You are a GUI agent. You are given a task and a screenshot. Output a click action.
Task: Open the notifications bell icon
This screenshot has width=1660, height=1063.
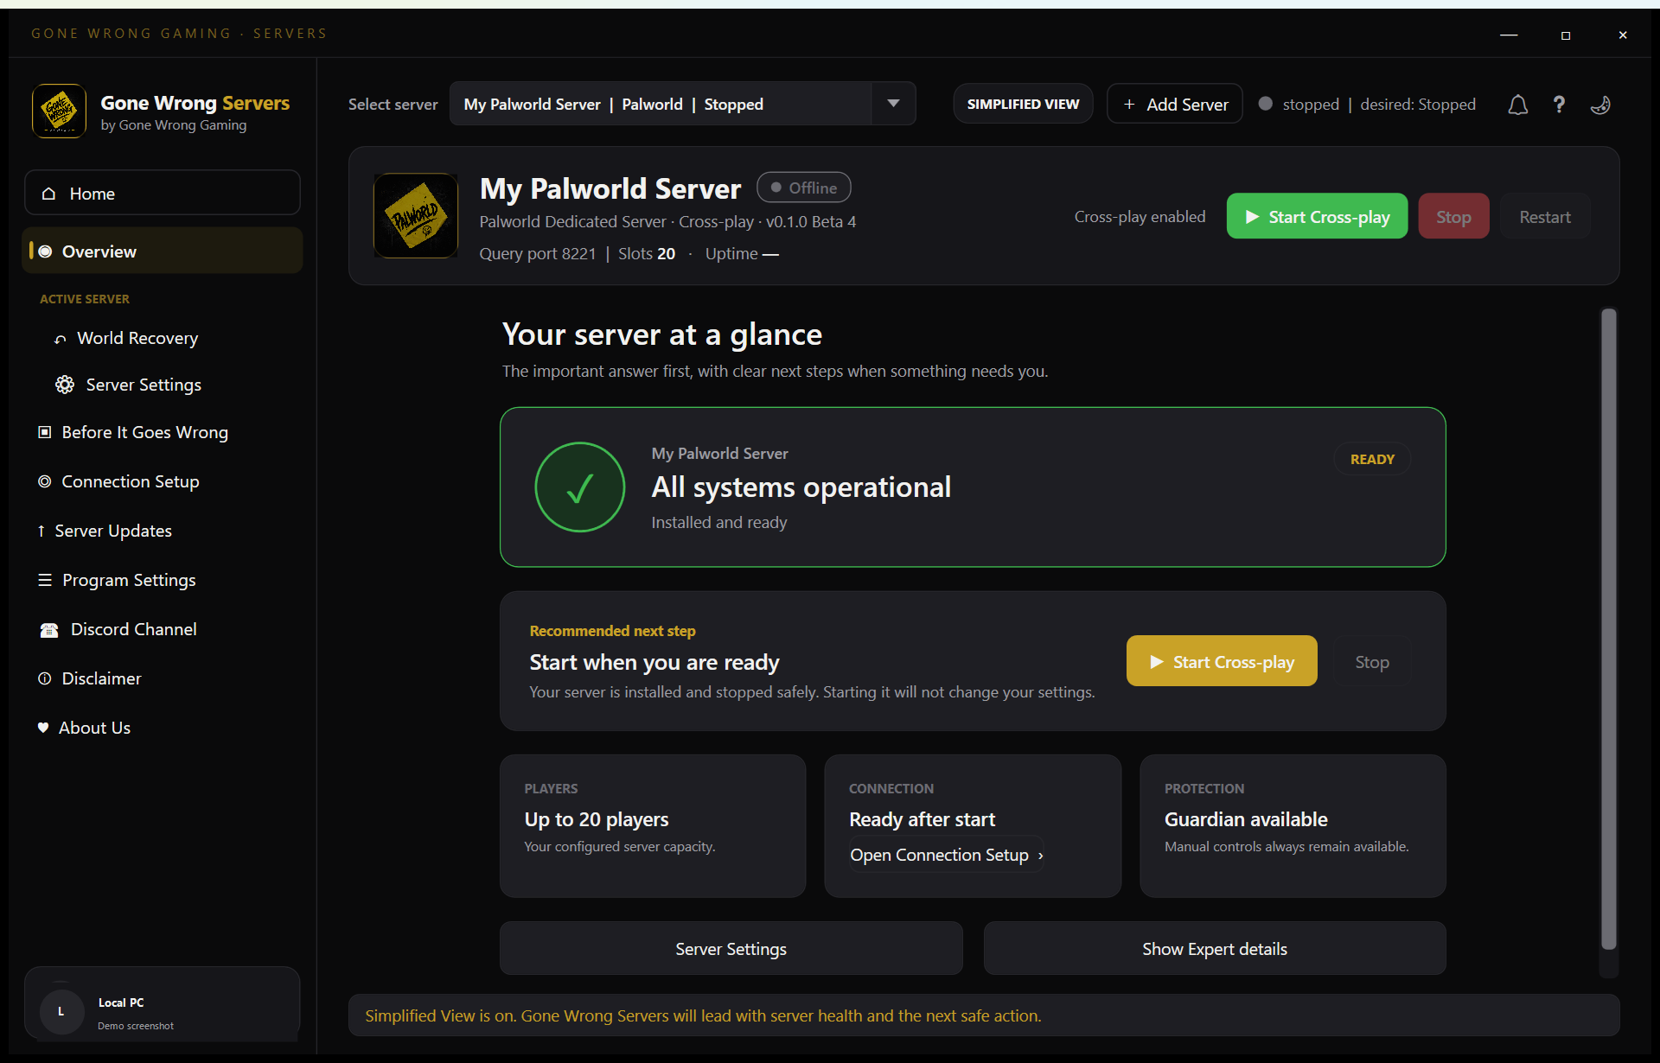pyautogui.click(x=1517, y=105)
